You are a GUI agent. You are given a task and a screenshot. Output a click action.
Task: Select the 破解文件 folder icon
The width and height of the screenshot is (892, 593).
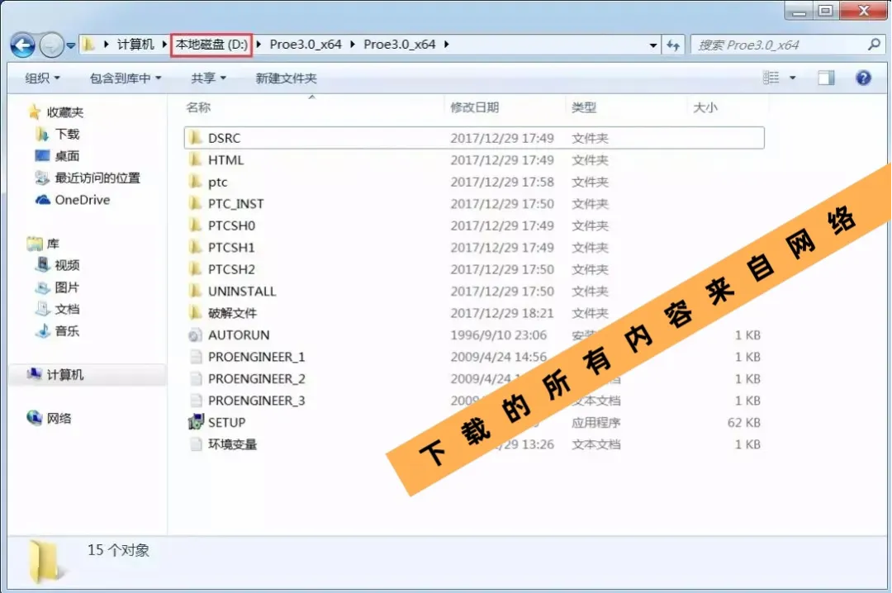pyautogui.click(x=196, y=313)
